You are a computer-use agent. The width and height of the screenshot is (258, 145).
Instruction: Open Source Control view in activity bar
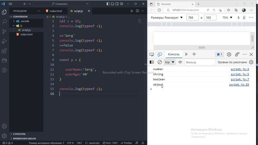click(4, 31)
